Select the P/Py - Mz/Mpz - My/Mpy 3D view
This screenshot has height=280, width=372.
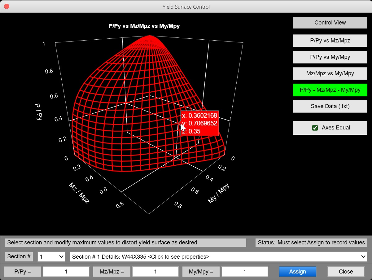[330, 90]
